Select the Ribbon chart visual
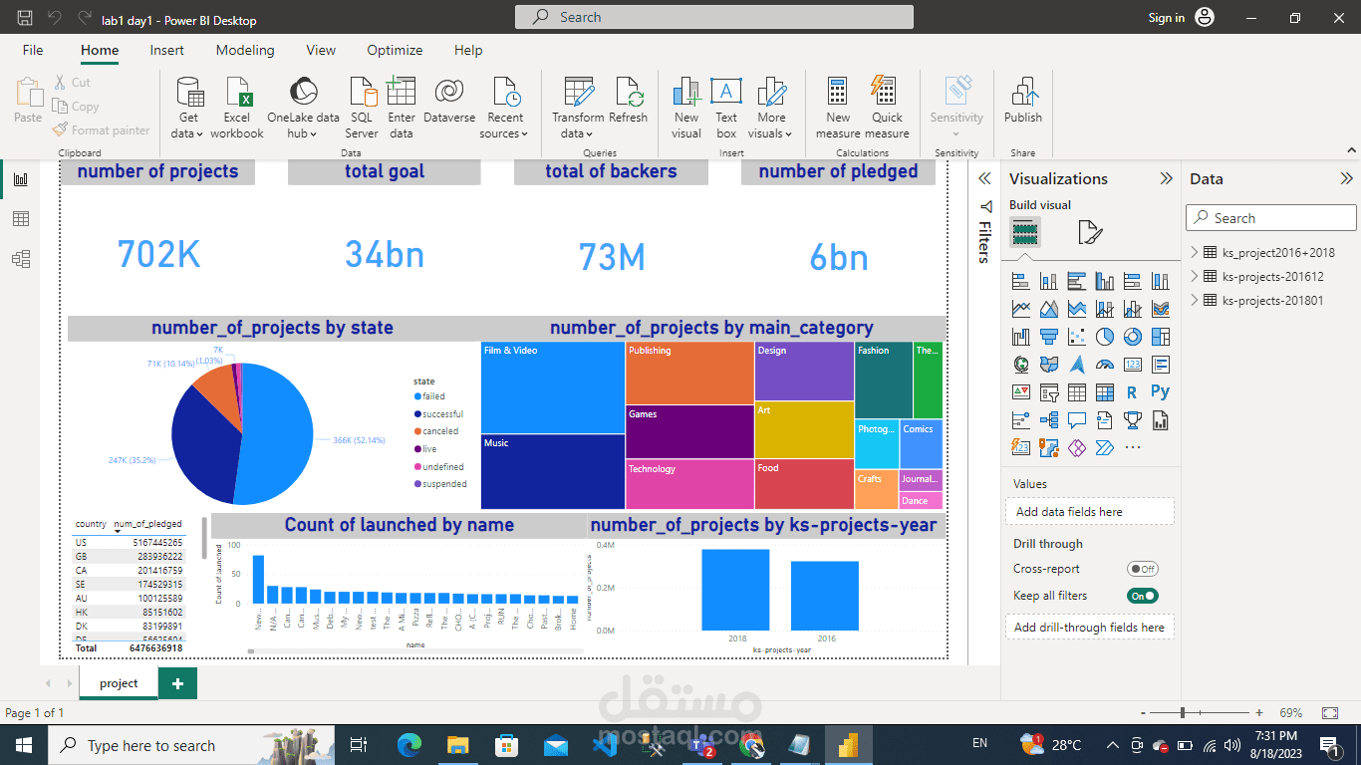 pyautogui.click(x=1160, y=309)
